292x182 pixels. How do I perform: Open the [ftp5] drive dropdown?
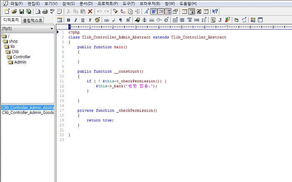click(28, 29)
